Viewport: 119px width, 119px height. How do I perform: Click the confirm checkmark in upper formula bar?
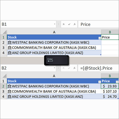69,24
